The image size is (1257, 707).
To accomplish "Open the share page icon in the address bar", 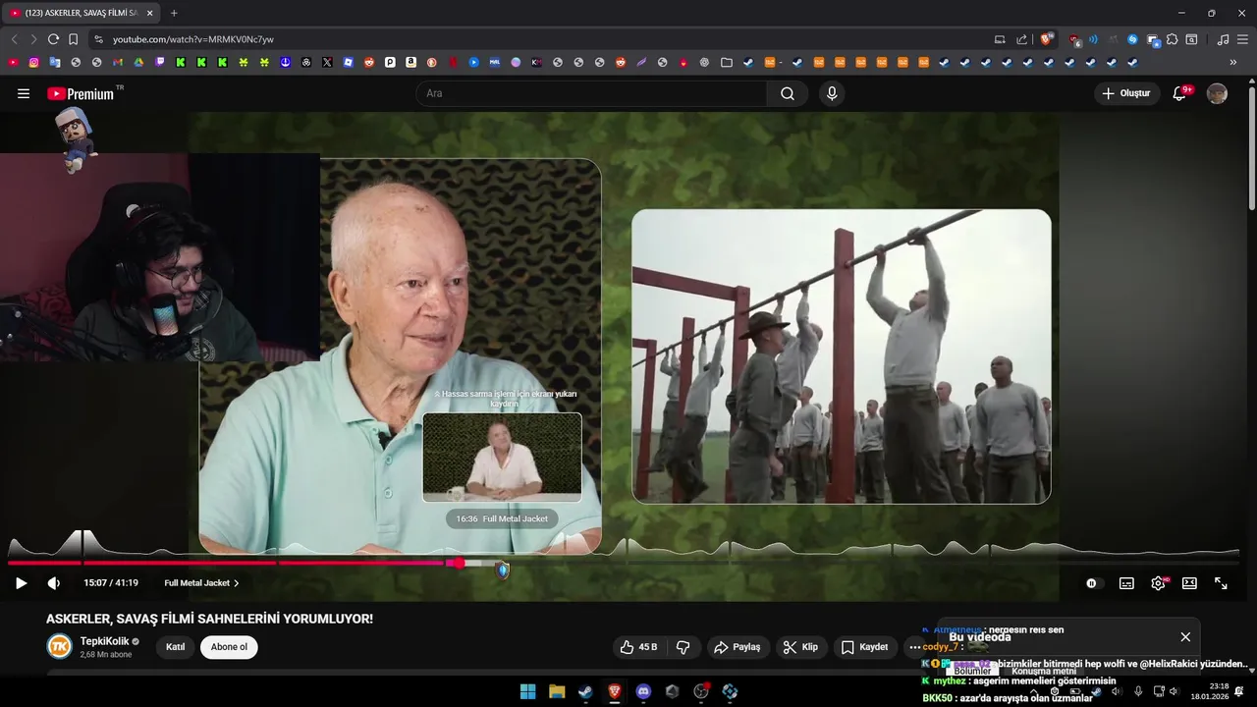I will (1021, 39).
